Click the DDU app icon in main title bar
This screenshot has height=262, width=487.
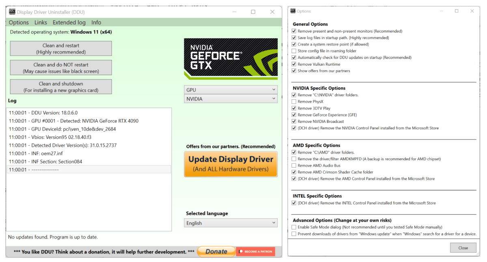coord(12,12)
